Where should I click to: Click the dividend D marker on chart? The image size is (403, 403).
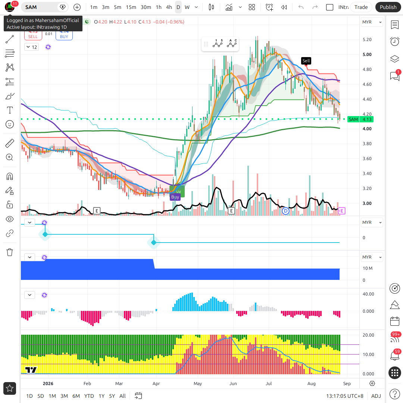click(285, 211)
